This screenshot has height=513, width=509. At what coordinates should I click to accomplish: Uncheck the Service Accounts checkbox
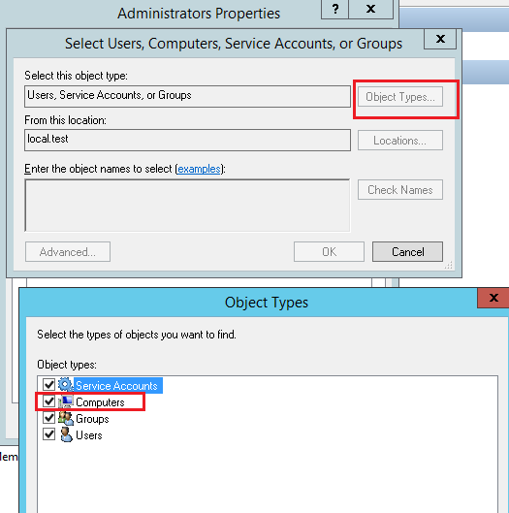[49, 384]
